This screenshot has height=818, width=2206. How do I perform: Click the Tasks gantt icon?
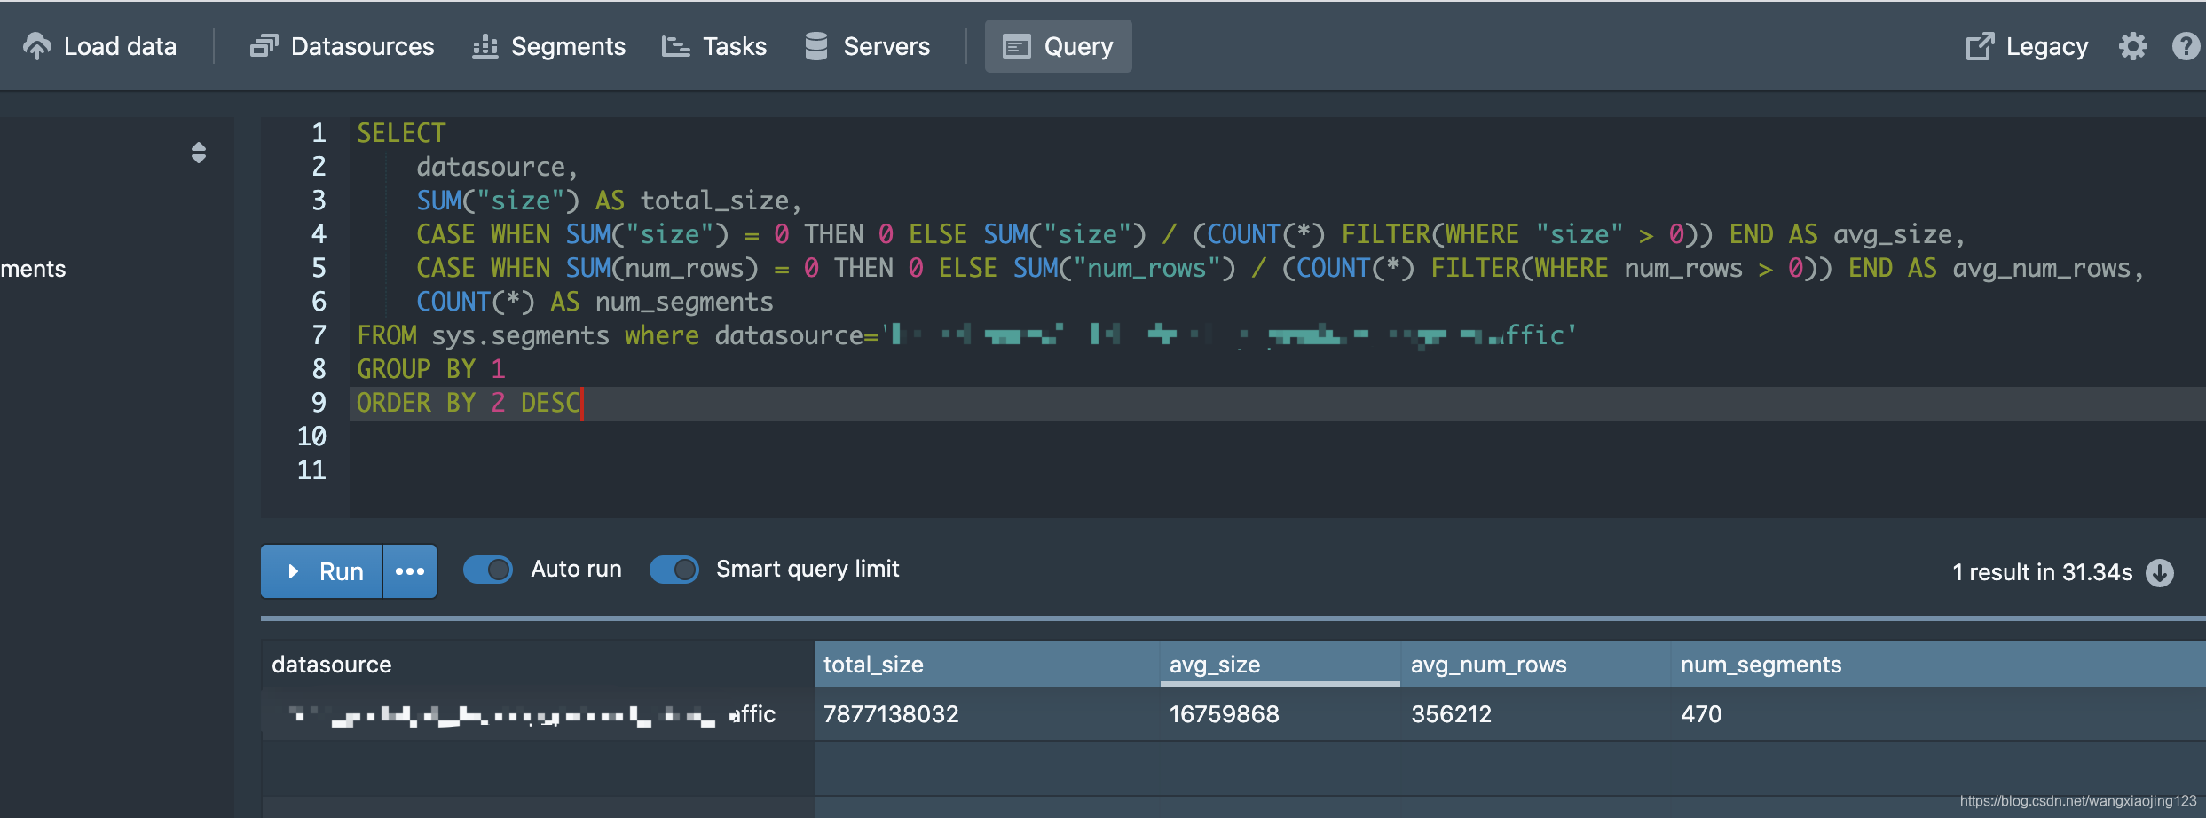[675, 46]
